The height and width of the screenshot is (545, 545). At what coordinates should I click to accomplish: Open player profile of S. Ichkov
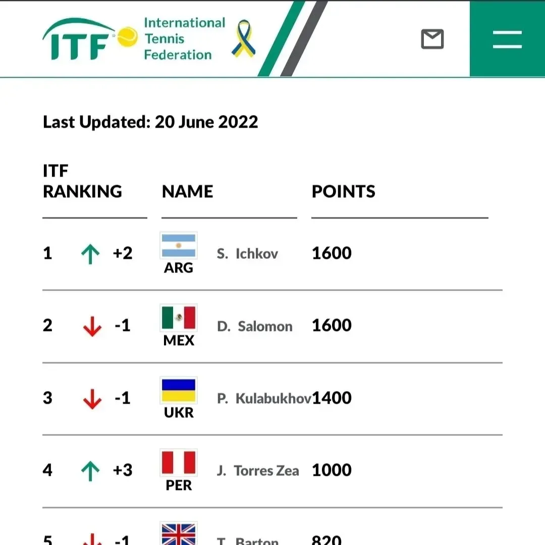[x=247, y=253]
